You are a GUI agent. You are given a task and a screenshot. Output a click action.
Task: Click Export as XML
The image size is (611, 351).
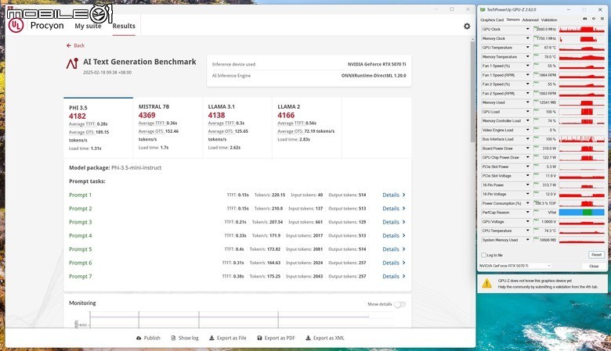[325, 338]
